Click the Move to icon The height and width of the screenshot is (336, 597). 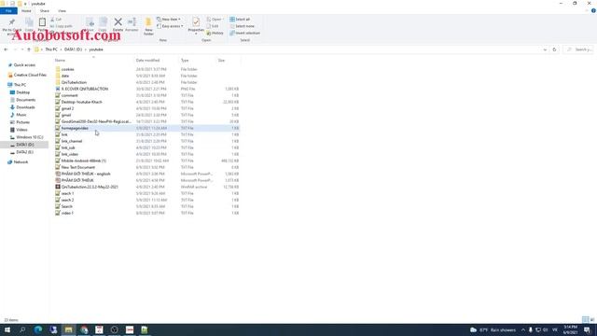pyautogui.click(x=90, y=24)
